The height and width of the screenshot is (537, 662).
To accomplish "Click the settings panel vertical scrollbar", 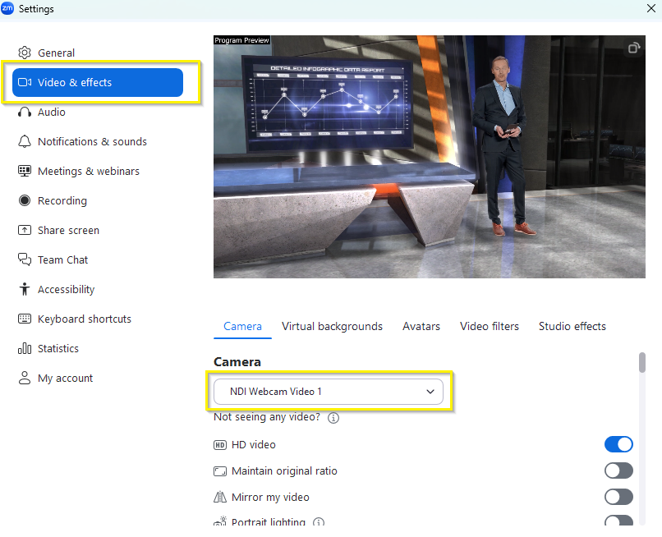I will click(642, 362).
